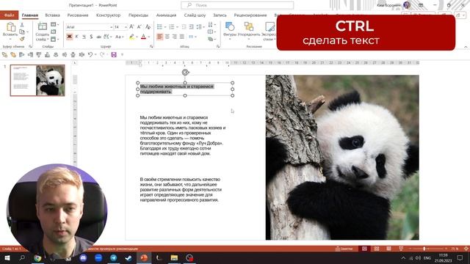This screenshot has width=470, height=264.
Task: Align text right in paragraph group
Action: 175,37
